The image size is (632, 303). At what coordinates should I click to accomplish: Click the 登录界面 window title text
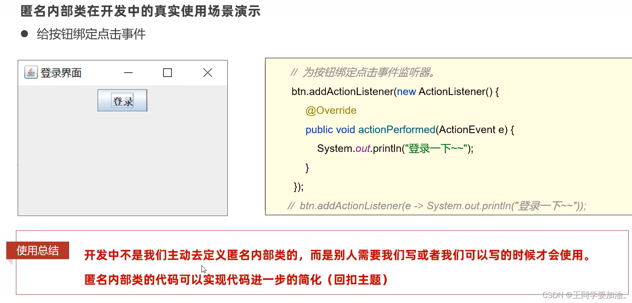click(x=61, y=73)
